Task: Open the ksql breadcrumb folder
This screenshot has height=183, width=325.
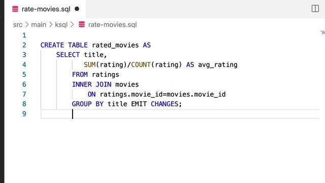Action: coord(61,25)
